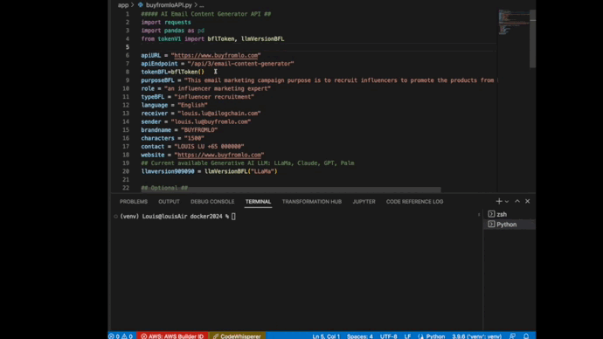Click the brandname "BUYFROMLO" string

pyautogui.click(x=199, y=130)
